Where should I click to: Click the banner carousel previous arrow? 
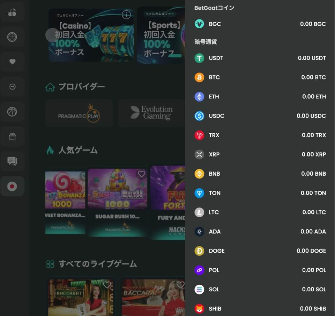click(x=52, y=35)
